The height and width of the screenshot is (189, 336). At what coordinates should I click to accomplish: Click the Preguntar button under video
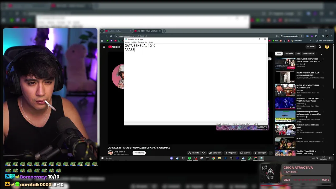click(x=230, y=153)
